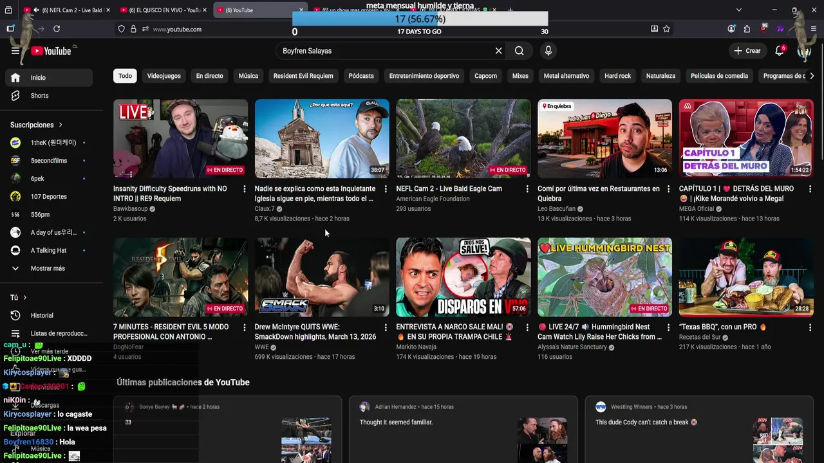Screen dimensions: 824x463
Task: Open Adrian Hernandez community post
Action: pos(464,430)
